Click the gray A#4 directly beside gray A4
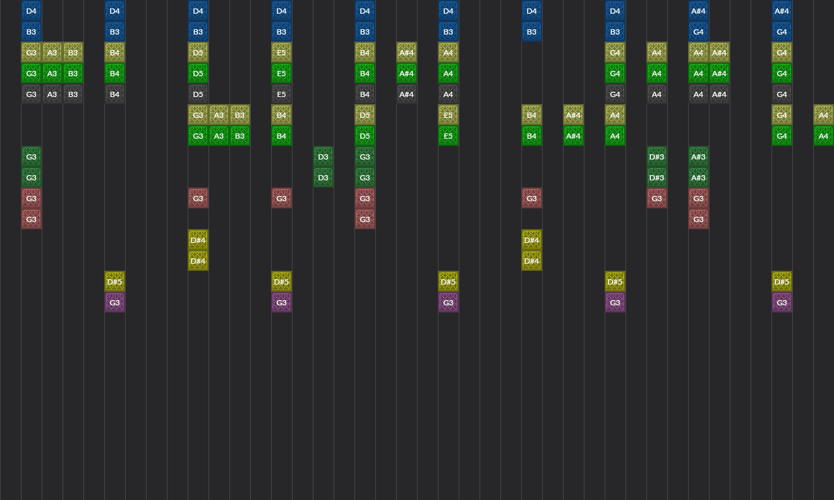Image resolution: width=834 pixels, height=500 pixels. tap(719, 94)
